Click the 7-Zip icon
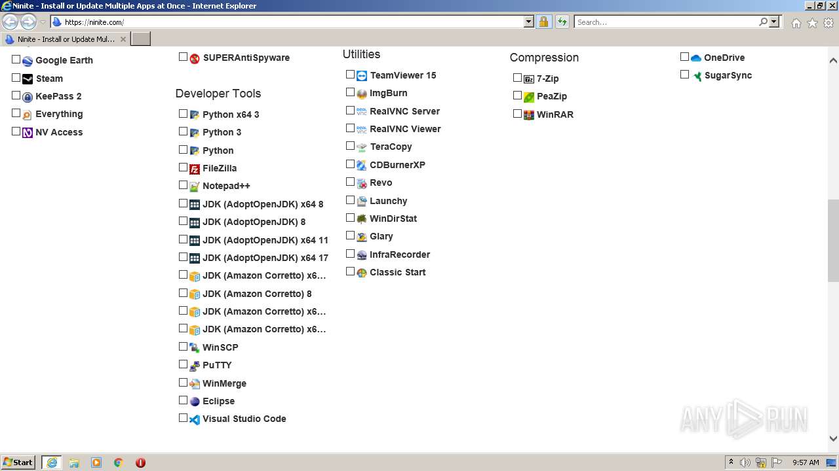The width and height of the screenshot is (839, 471). click(529, 79)
